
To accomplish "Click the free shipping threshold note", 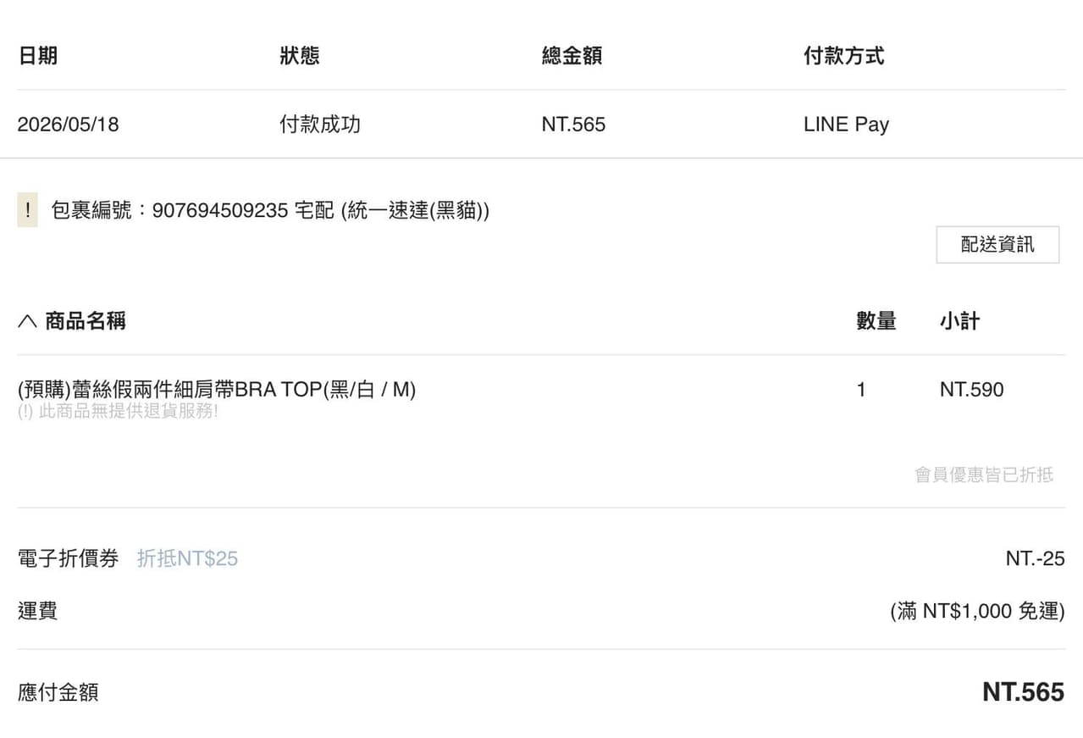I will coord(977,611).
